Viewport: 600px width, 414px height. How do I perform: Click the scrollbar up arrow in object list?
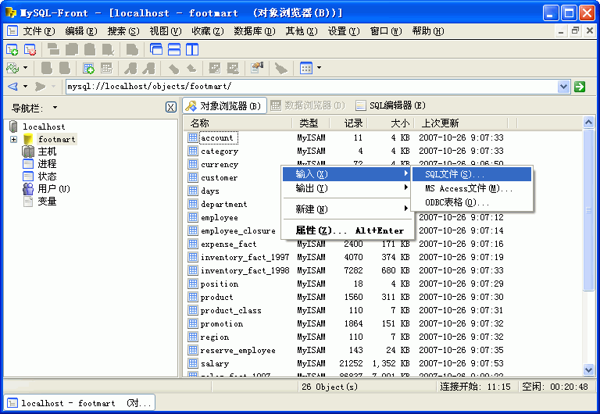[x=588, y=123]
